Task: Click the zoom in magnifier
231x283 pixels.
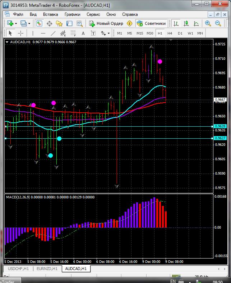Action: tap(208, 23)
